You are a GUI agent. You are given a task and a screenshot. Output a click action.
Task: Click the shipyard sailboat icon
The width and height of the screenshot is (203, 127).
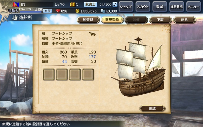15,18
